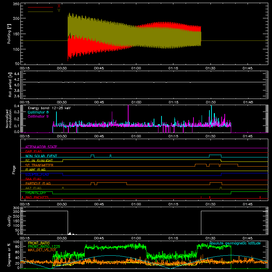Click the FRONTS_OFF flag label
The image size is (272, 272).
click(x=36, y=193)
